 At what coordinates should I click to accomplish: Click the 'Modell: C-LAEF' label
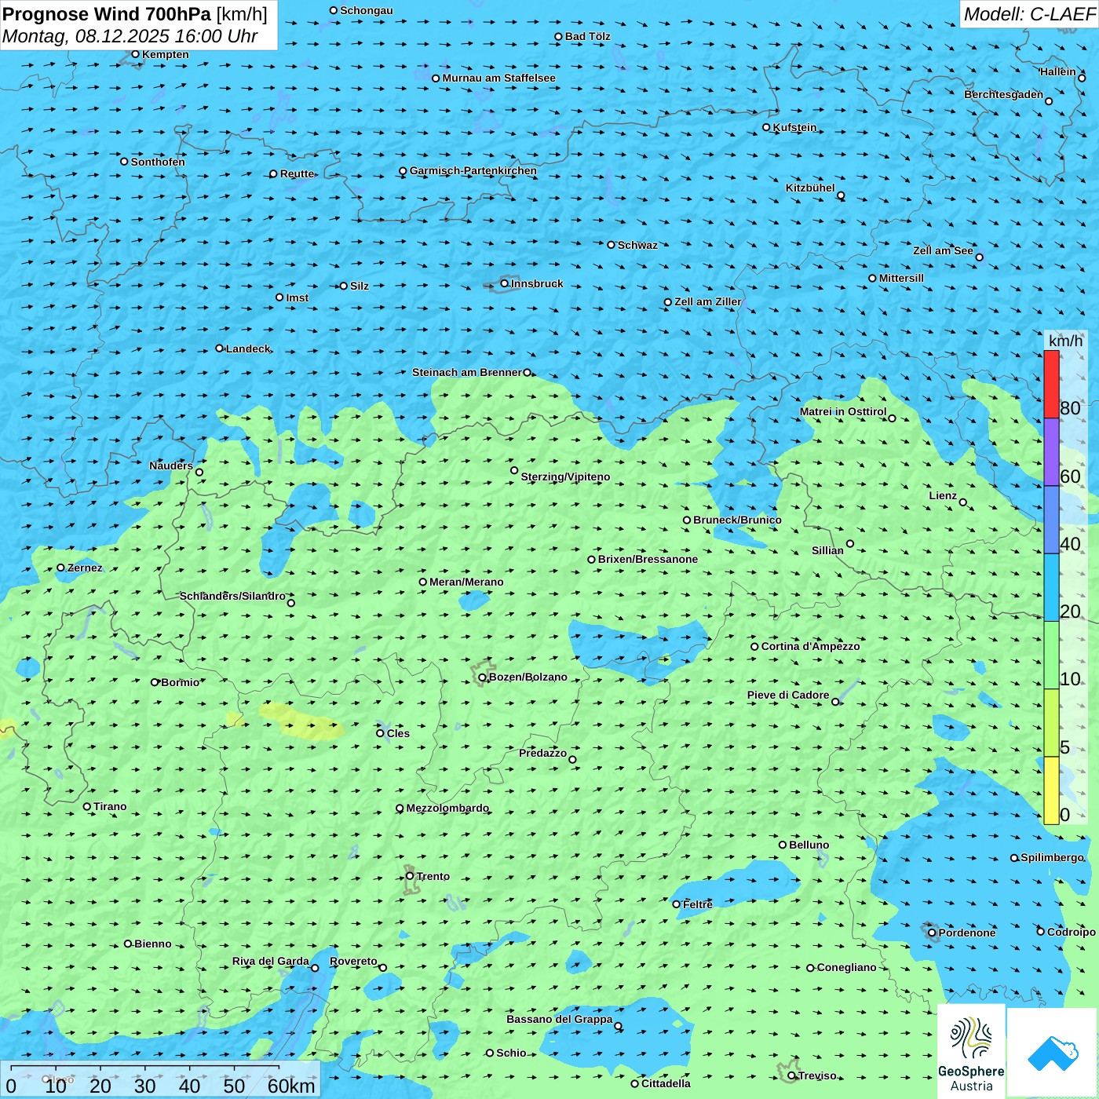coord(1029,14)
